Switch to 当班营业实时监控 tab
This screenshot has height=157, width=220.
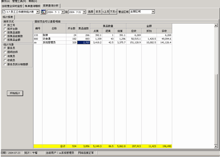pyautogui.click(x=12, y=6)
